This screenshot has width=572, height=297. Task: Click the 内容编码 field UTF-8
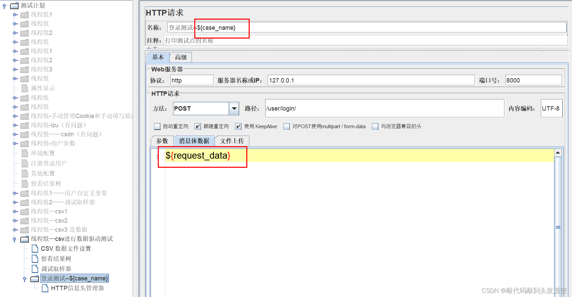(552, 109)
